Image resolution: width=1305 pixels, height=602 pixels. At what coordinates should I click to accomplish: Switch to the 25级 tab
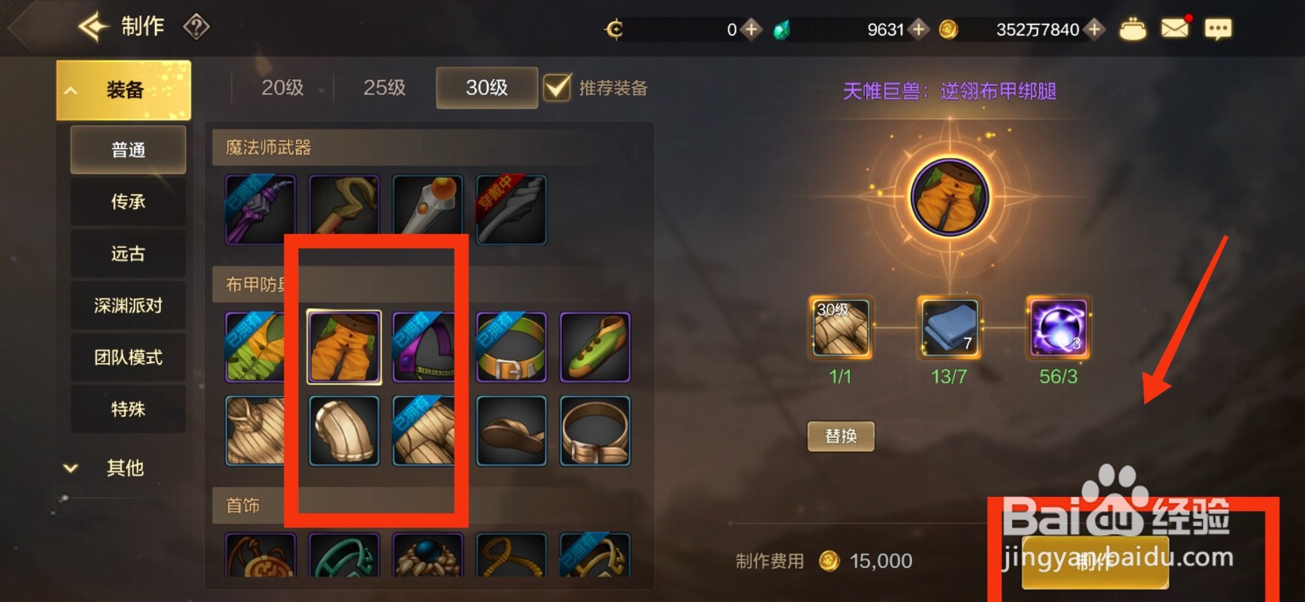click(x=384, y=87)
